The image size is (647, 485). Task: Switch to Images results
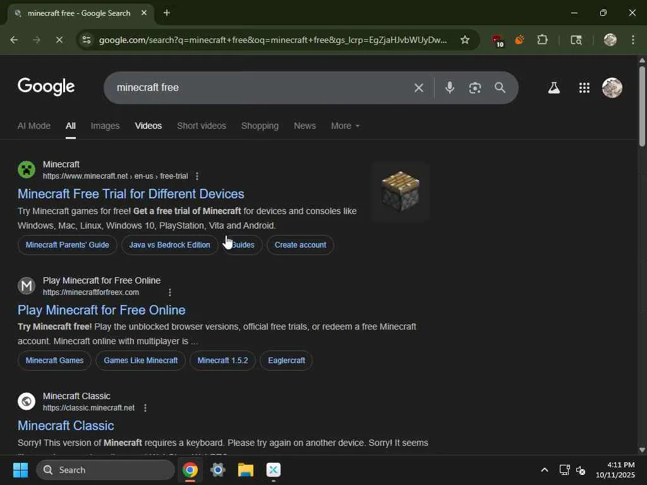coord(106,126)
